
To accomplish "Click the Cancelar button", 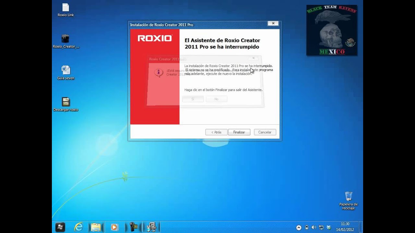I will click(265, 132).
